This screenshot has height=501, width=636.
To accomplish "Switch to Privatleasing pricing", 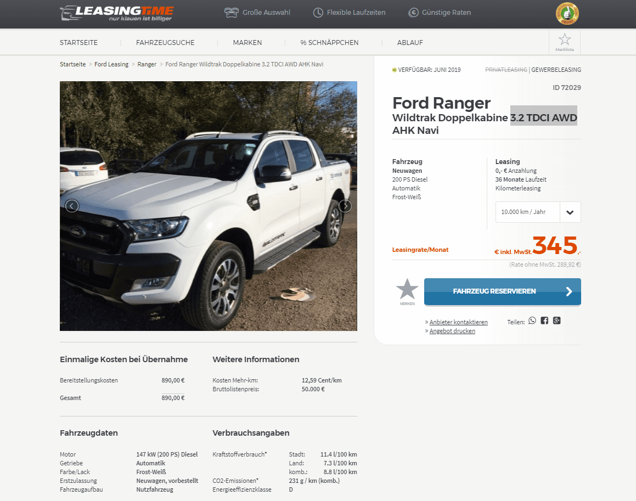I will pyautogui.click(x=506, y=70).
